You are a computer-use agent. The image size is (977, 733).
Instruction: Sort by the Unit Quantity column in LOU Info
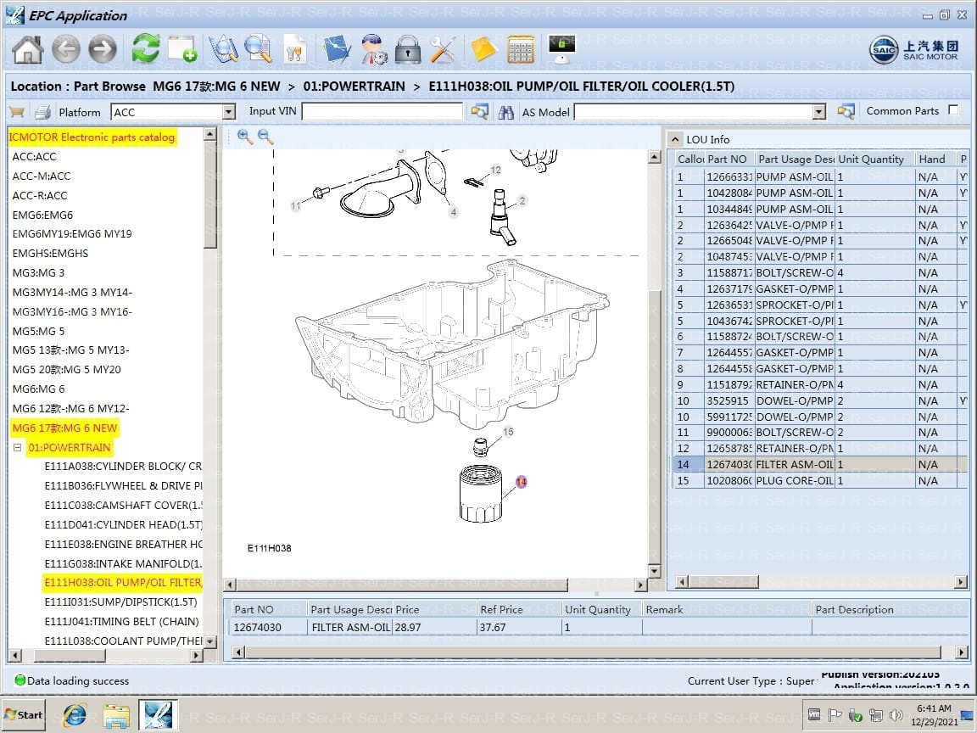(x=875, y=159)
